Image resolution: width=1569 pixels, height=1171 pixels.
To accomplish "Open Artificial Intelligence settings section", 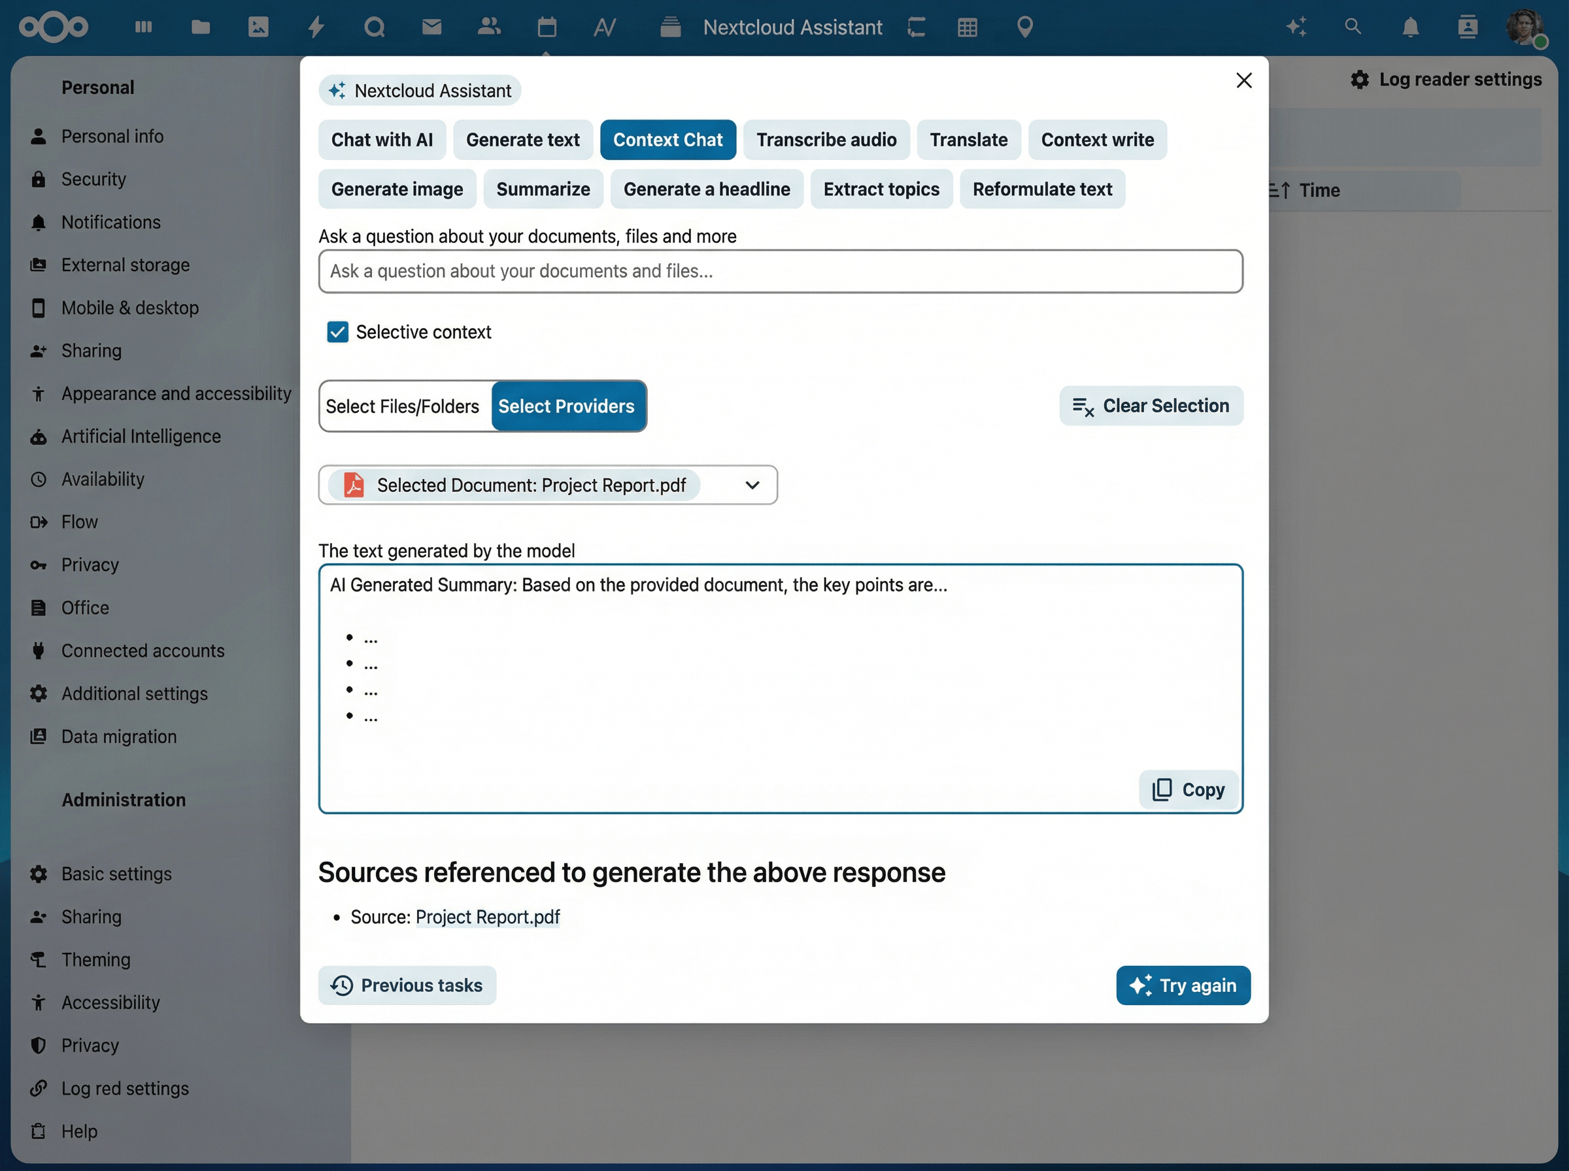I will (x=141, y=436).
